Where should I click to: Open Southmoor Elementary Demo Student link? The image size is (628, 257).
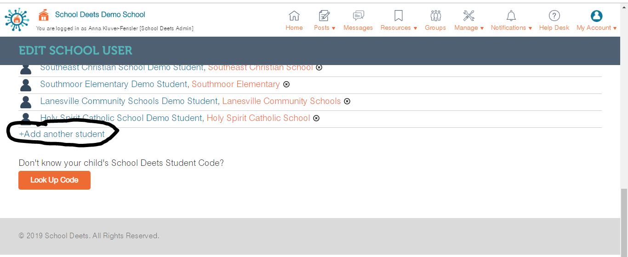point(114,84)
